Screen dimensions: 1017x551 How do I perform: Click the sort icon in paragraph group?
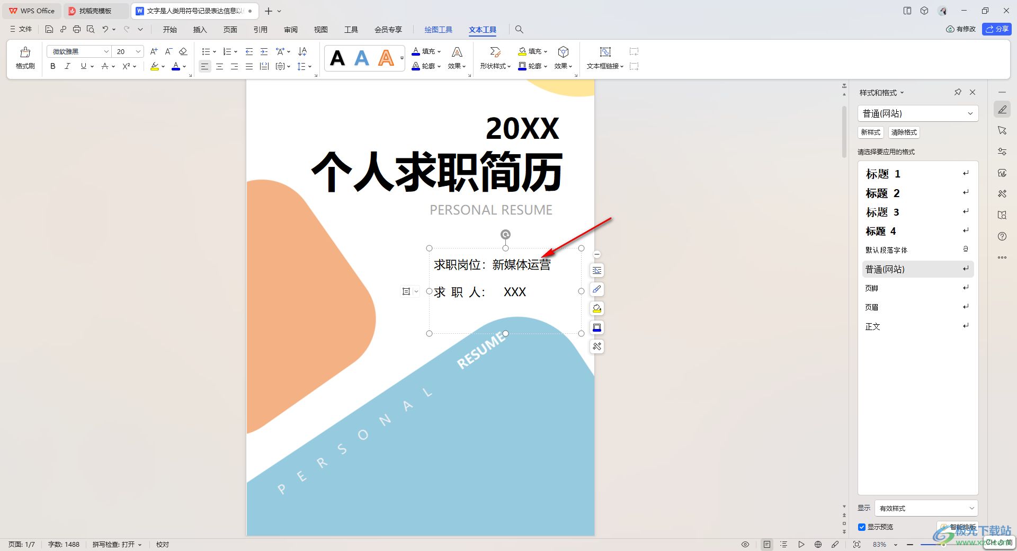[302, 51]
